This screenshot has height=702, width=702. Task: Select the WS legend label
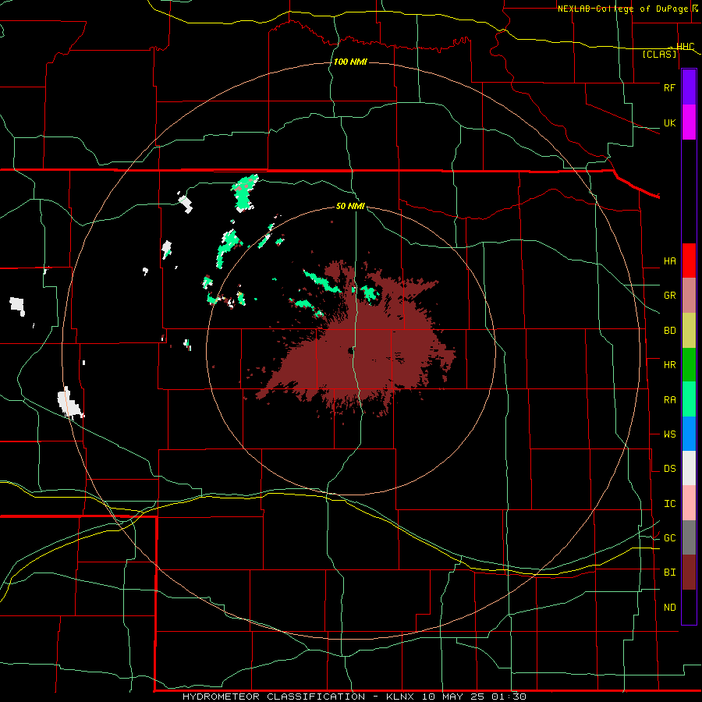pyautogui.click(x=669, y=434)
